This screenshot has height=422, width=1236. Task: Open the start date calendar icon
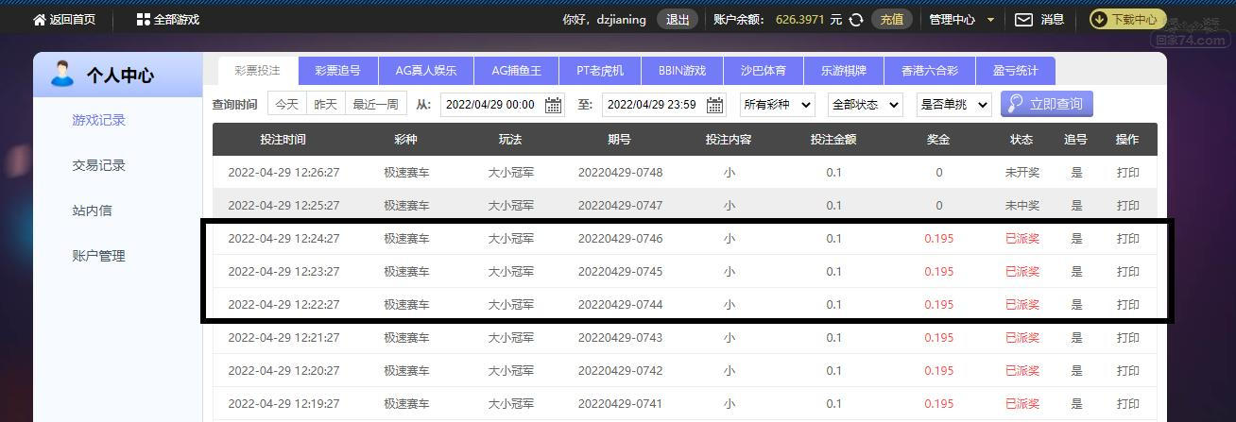[554, 105]
